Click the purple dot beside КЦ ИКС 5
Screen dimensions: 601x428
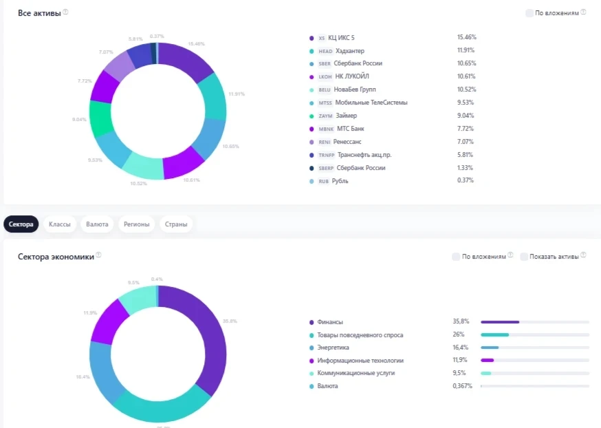(312, 38)
